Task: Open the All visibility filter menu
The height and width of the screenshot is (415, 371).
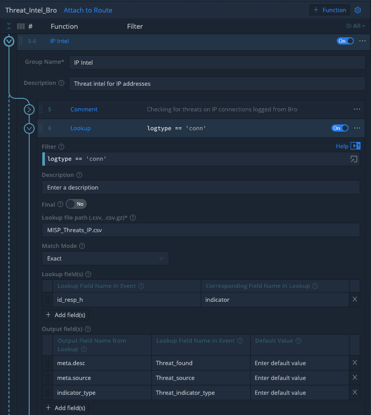Action: click(356, 26)
